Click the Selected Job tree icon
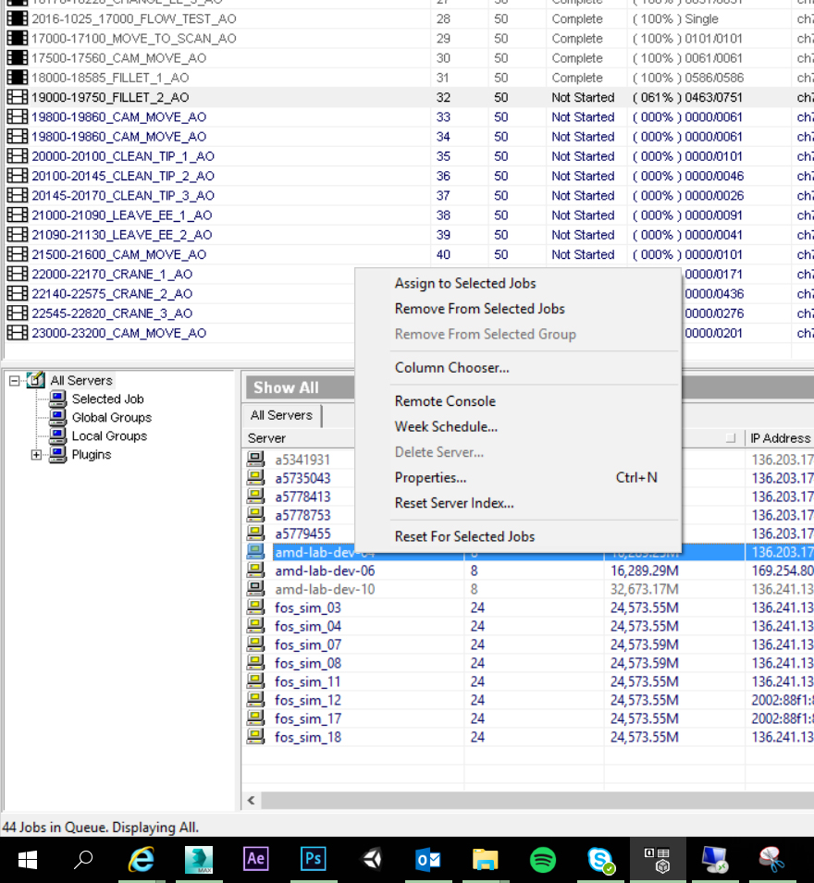814x883 pixels. (55, 399)
